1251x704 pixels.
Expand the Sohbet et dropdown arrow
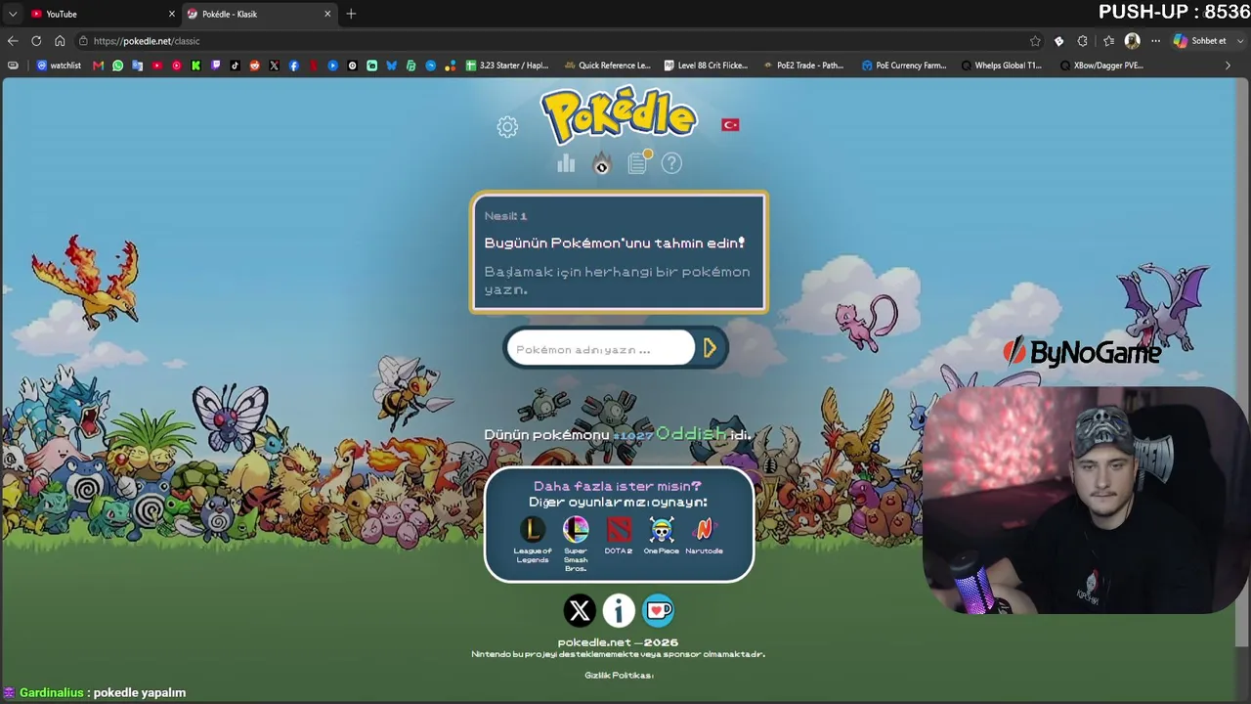point(1239,41)
